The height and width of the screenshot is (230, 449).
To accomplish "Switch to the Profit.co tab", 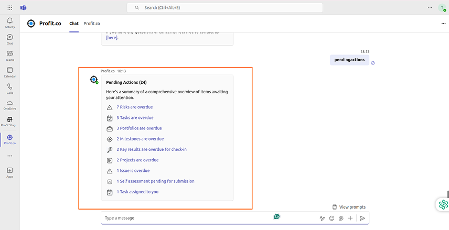I will click(92, 24).
